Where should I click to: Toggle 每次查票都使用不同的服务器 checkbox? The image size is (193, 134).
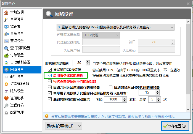tap(50, 81)
